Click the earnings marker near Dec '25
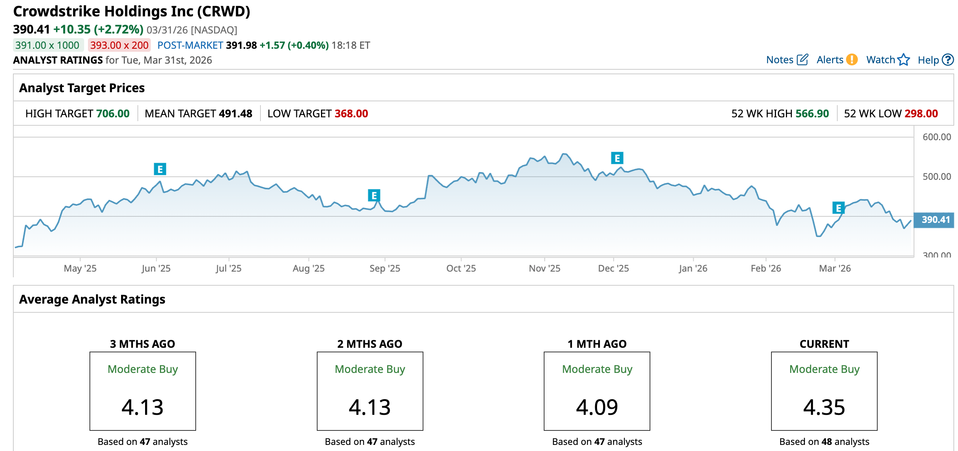The image size is (958, 451). (617, 158)
